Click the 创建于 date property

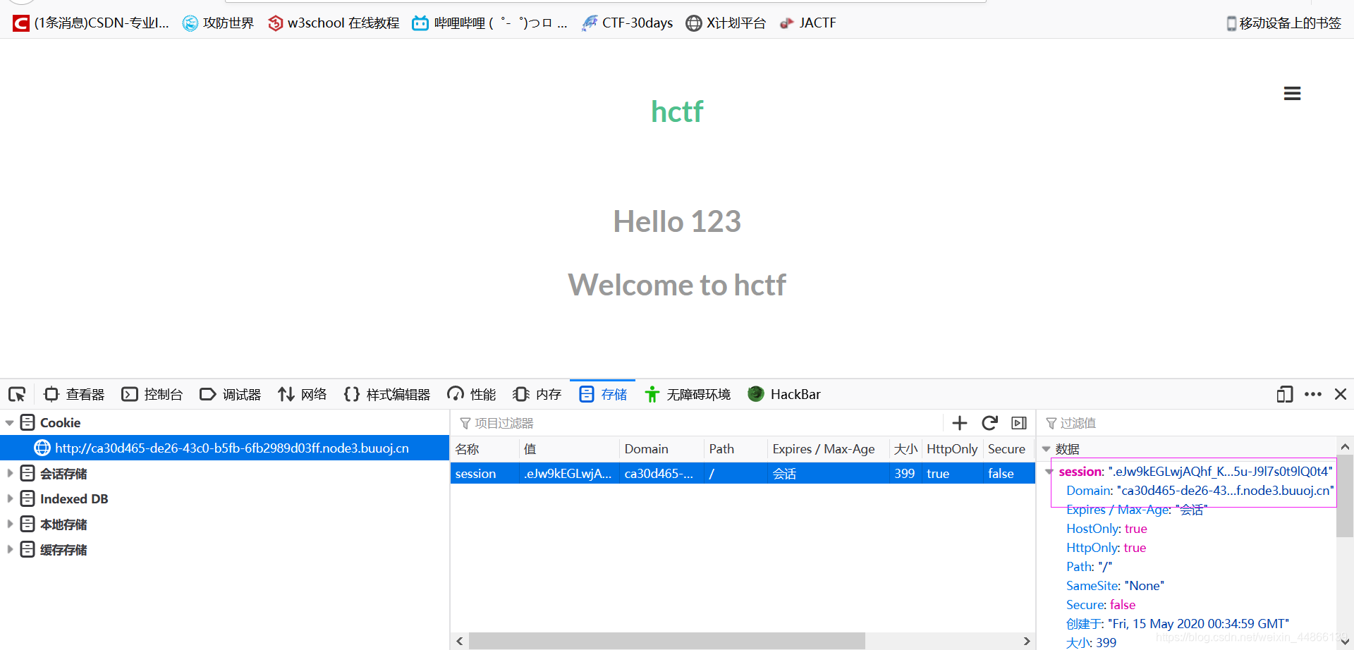pyautogui.click(x=1177, y=624)
